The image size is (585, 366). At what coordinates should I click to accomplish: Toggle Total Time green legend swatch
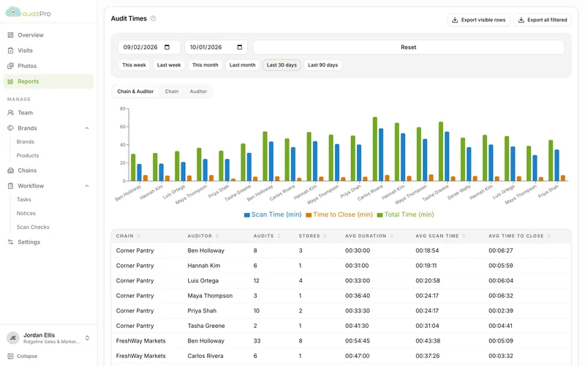pyautogui.click(x=380, y=215)
